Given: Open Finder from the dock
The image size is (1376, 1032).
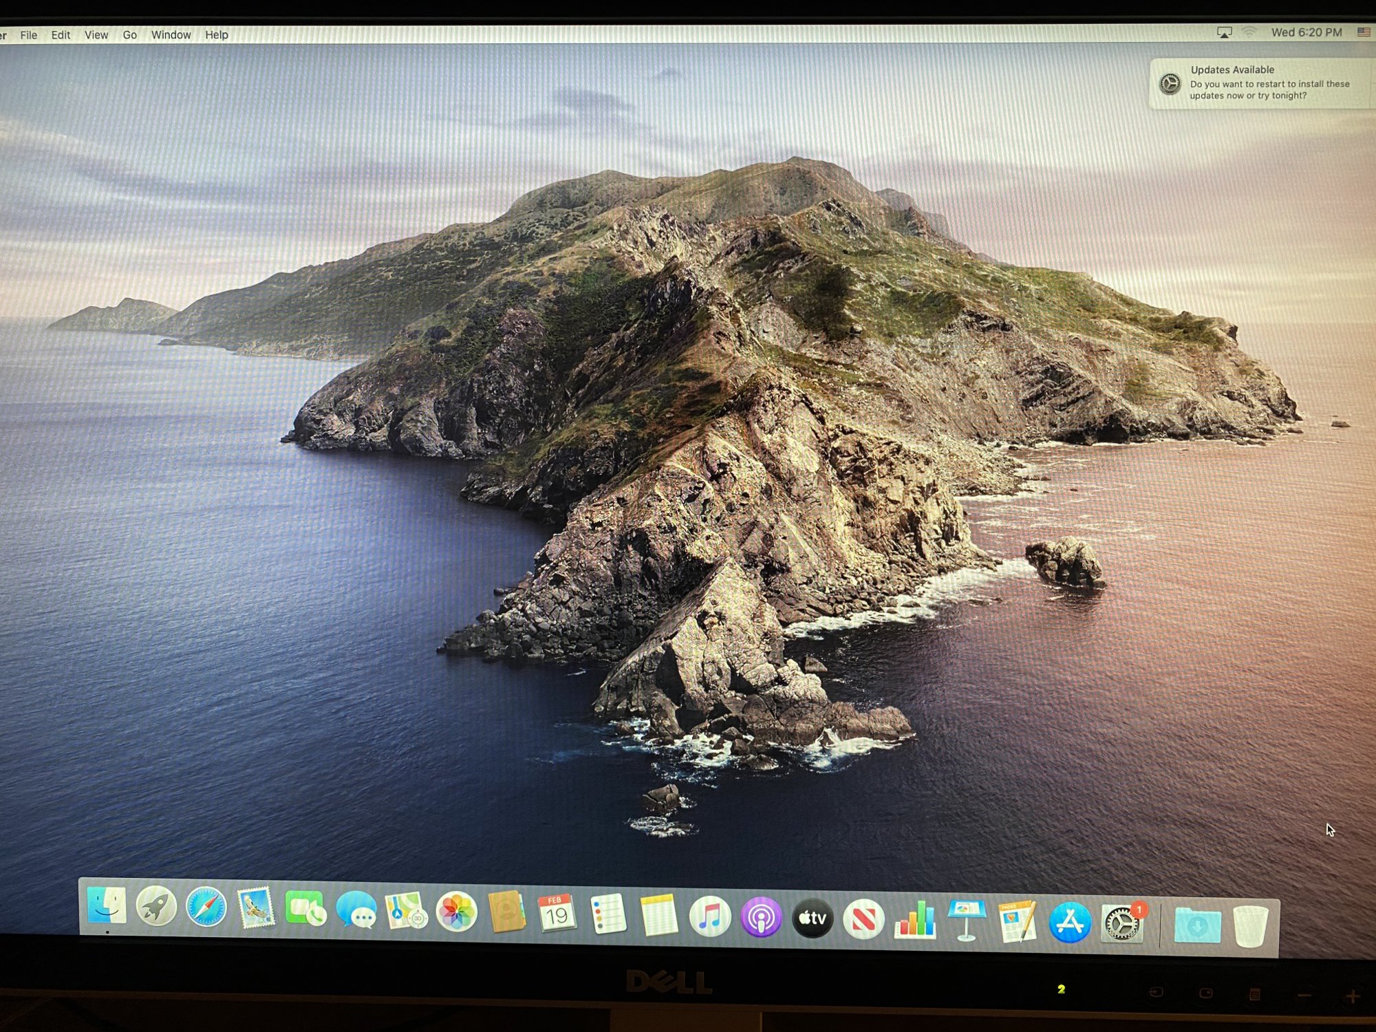Looking at the screenshot, I should (x=107, y=905).
